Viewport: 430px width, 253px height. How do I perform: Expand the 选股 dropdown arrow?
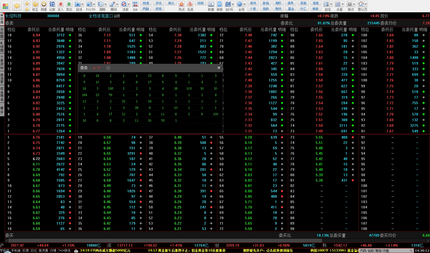point(128,4)
